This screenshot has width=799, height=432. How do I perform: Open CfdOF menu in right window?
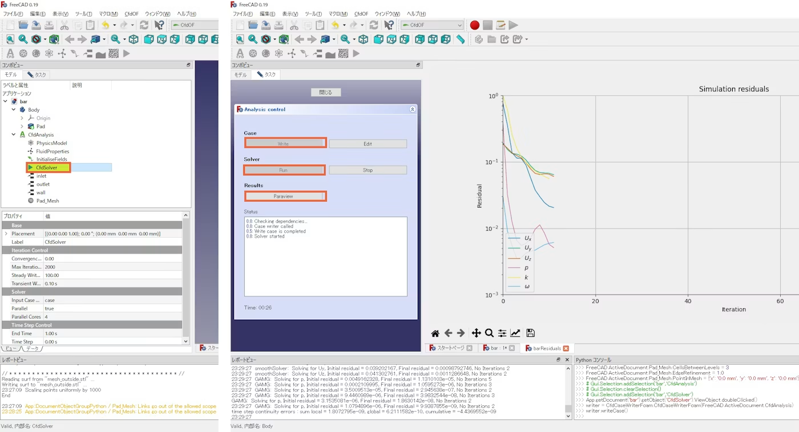pyautogui.click(x=361, y=14)
